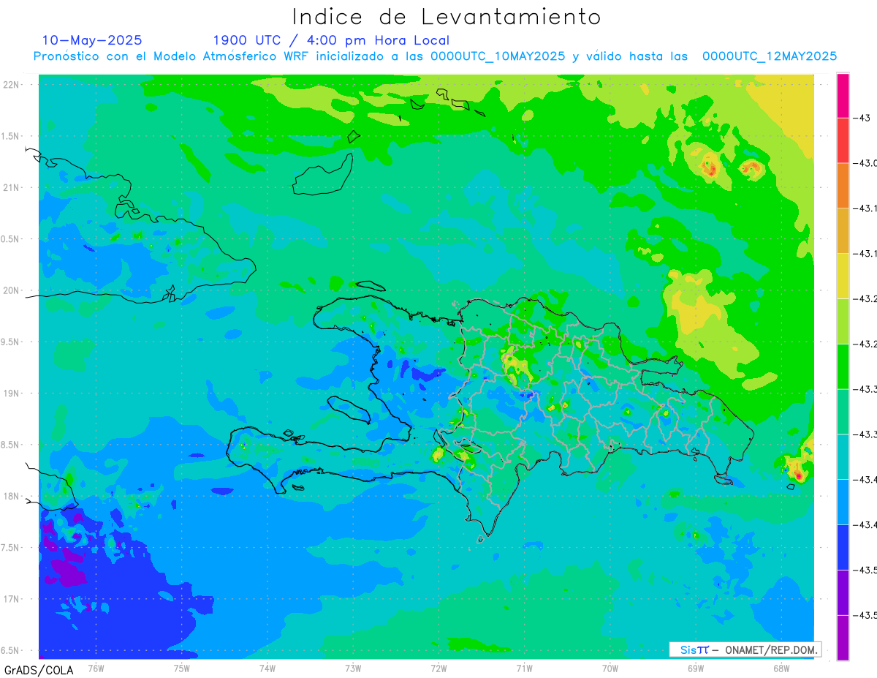This screenshot has width=877, height=678.
Task: Click the "73W" longitude label
Action: pyautogui.click(x=353, y=668)
